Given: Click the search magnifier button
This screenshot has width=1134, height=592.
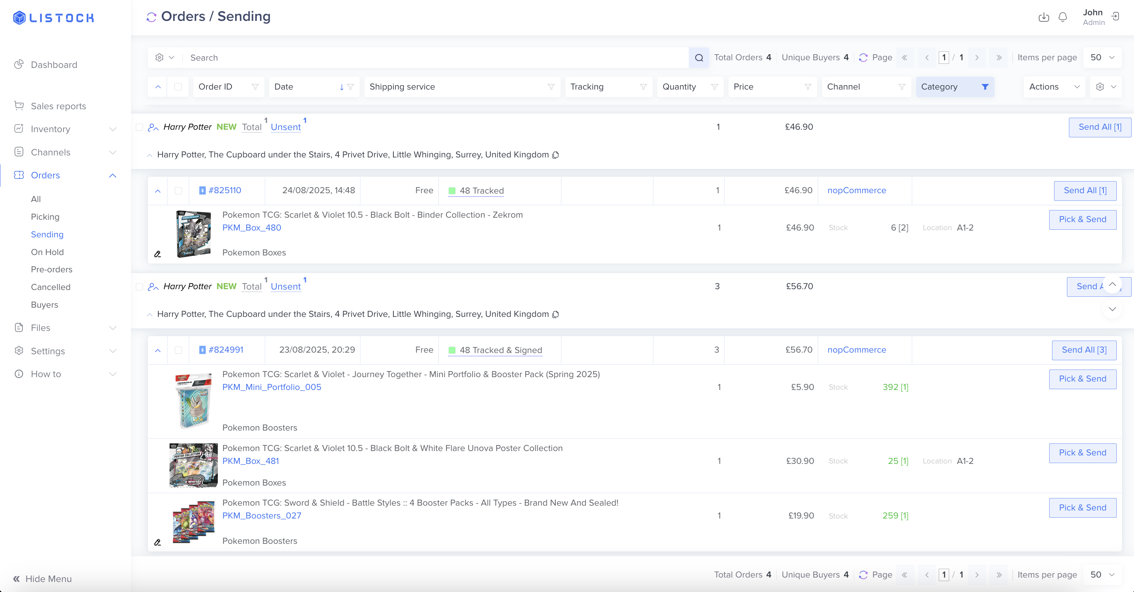Looking at the screenshot, I should pos(699,57).
